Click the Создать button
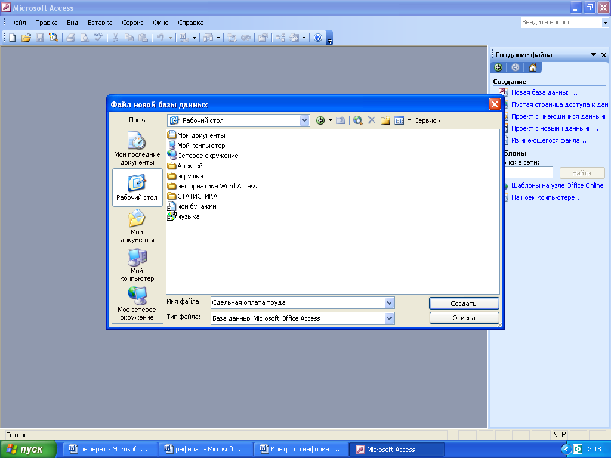Viewport: 611px width, 458px height. click(x=464, y=304)
